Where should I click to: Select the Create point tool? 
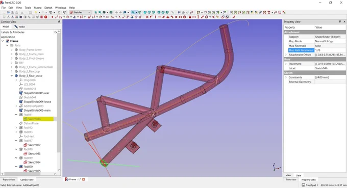52,17
